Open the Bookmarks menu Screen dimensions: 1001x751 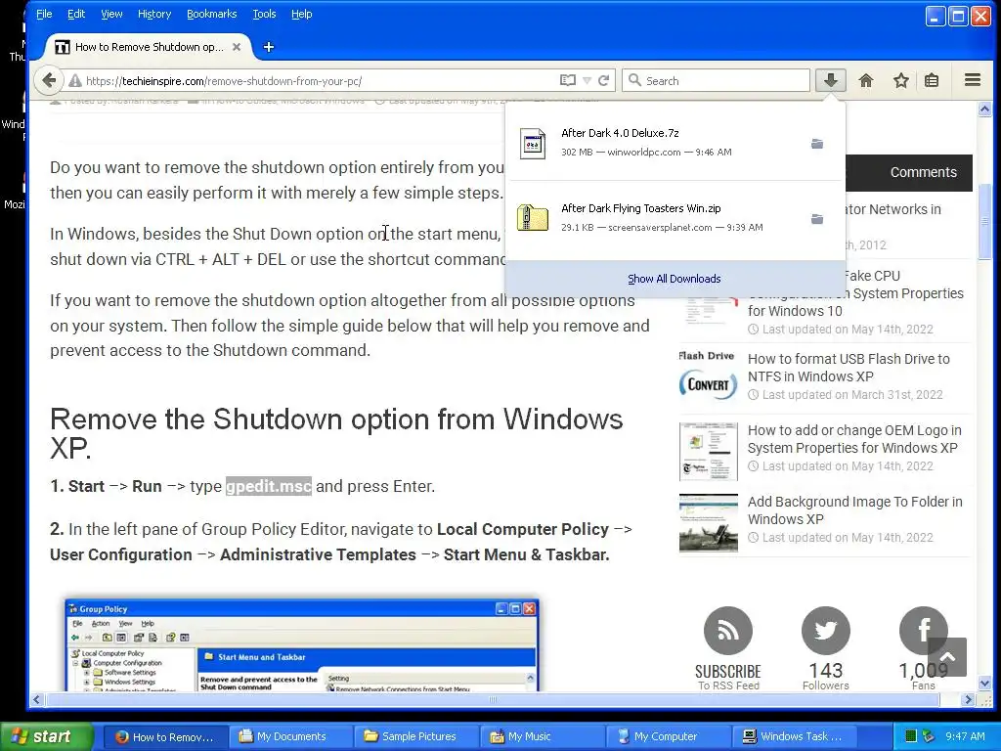[x=211, y=14]
